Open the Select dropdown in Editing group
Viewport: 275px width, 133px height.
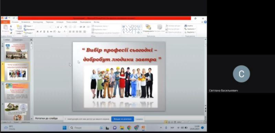pyautogui.click(x=190, y=32)
